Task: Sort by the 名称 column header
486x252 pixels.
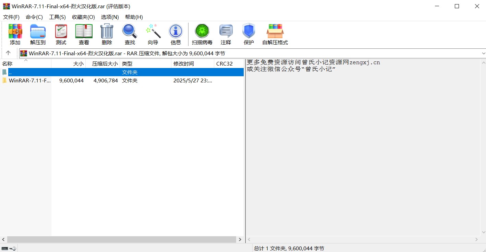Action: (x=26, y=64)
